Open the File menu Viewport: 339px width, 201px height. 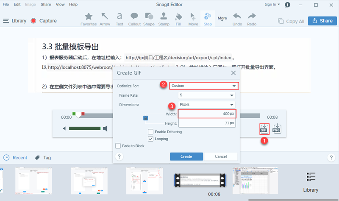(x=6, y=4)
